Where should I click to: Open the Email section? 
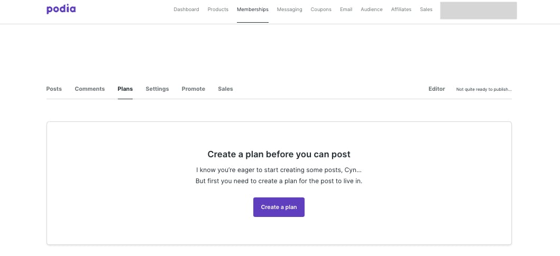[x=346, y=10]
